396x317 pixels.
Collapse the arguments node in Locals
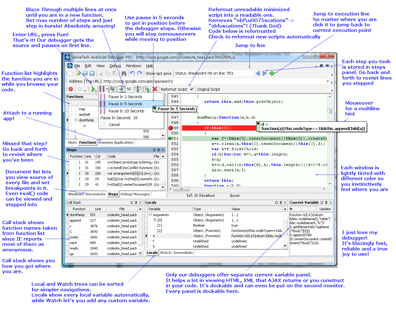(150, 215)
